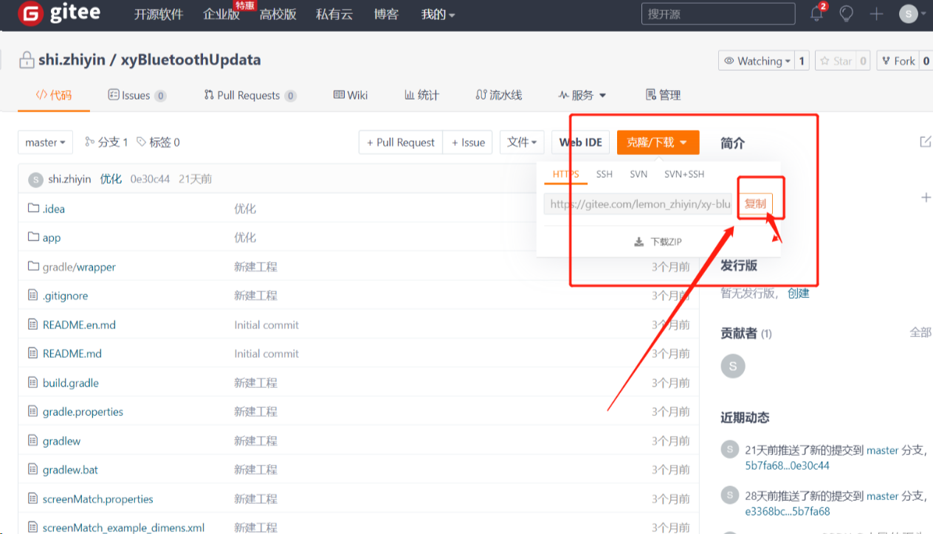933x534 pixels.
Task: Select the SVN+SSH clone tab
Action: (x=684, y=174)
